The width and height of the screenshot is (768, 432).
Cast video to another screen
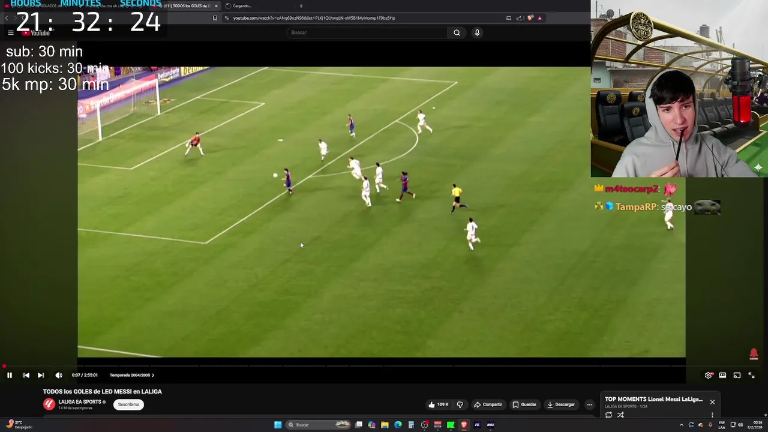[737, 375]
